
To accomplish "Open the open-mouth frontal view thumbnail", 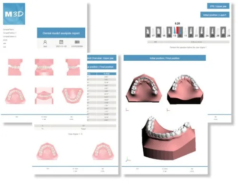I will [x=44, y=96].
